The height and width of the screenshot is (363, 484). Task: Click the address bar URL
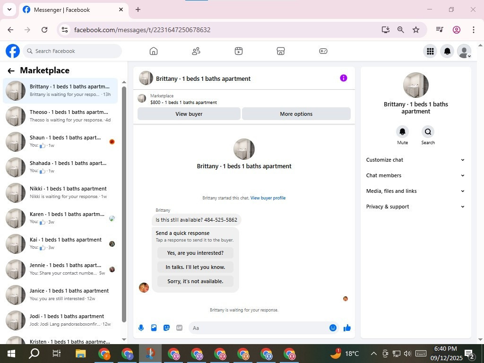click(142, 30)
